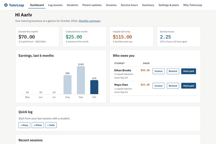Click 'Earnings, last 6 months' heading
The image size is (216, 144).
tap(36, 56)
